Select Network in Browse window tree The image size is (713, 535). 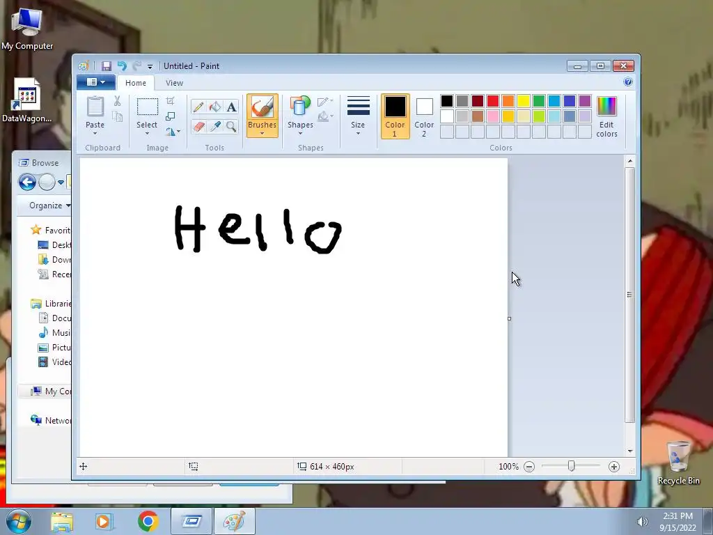click(x=51, y=420)
